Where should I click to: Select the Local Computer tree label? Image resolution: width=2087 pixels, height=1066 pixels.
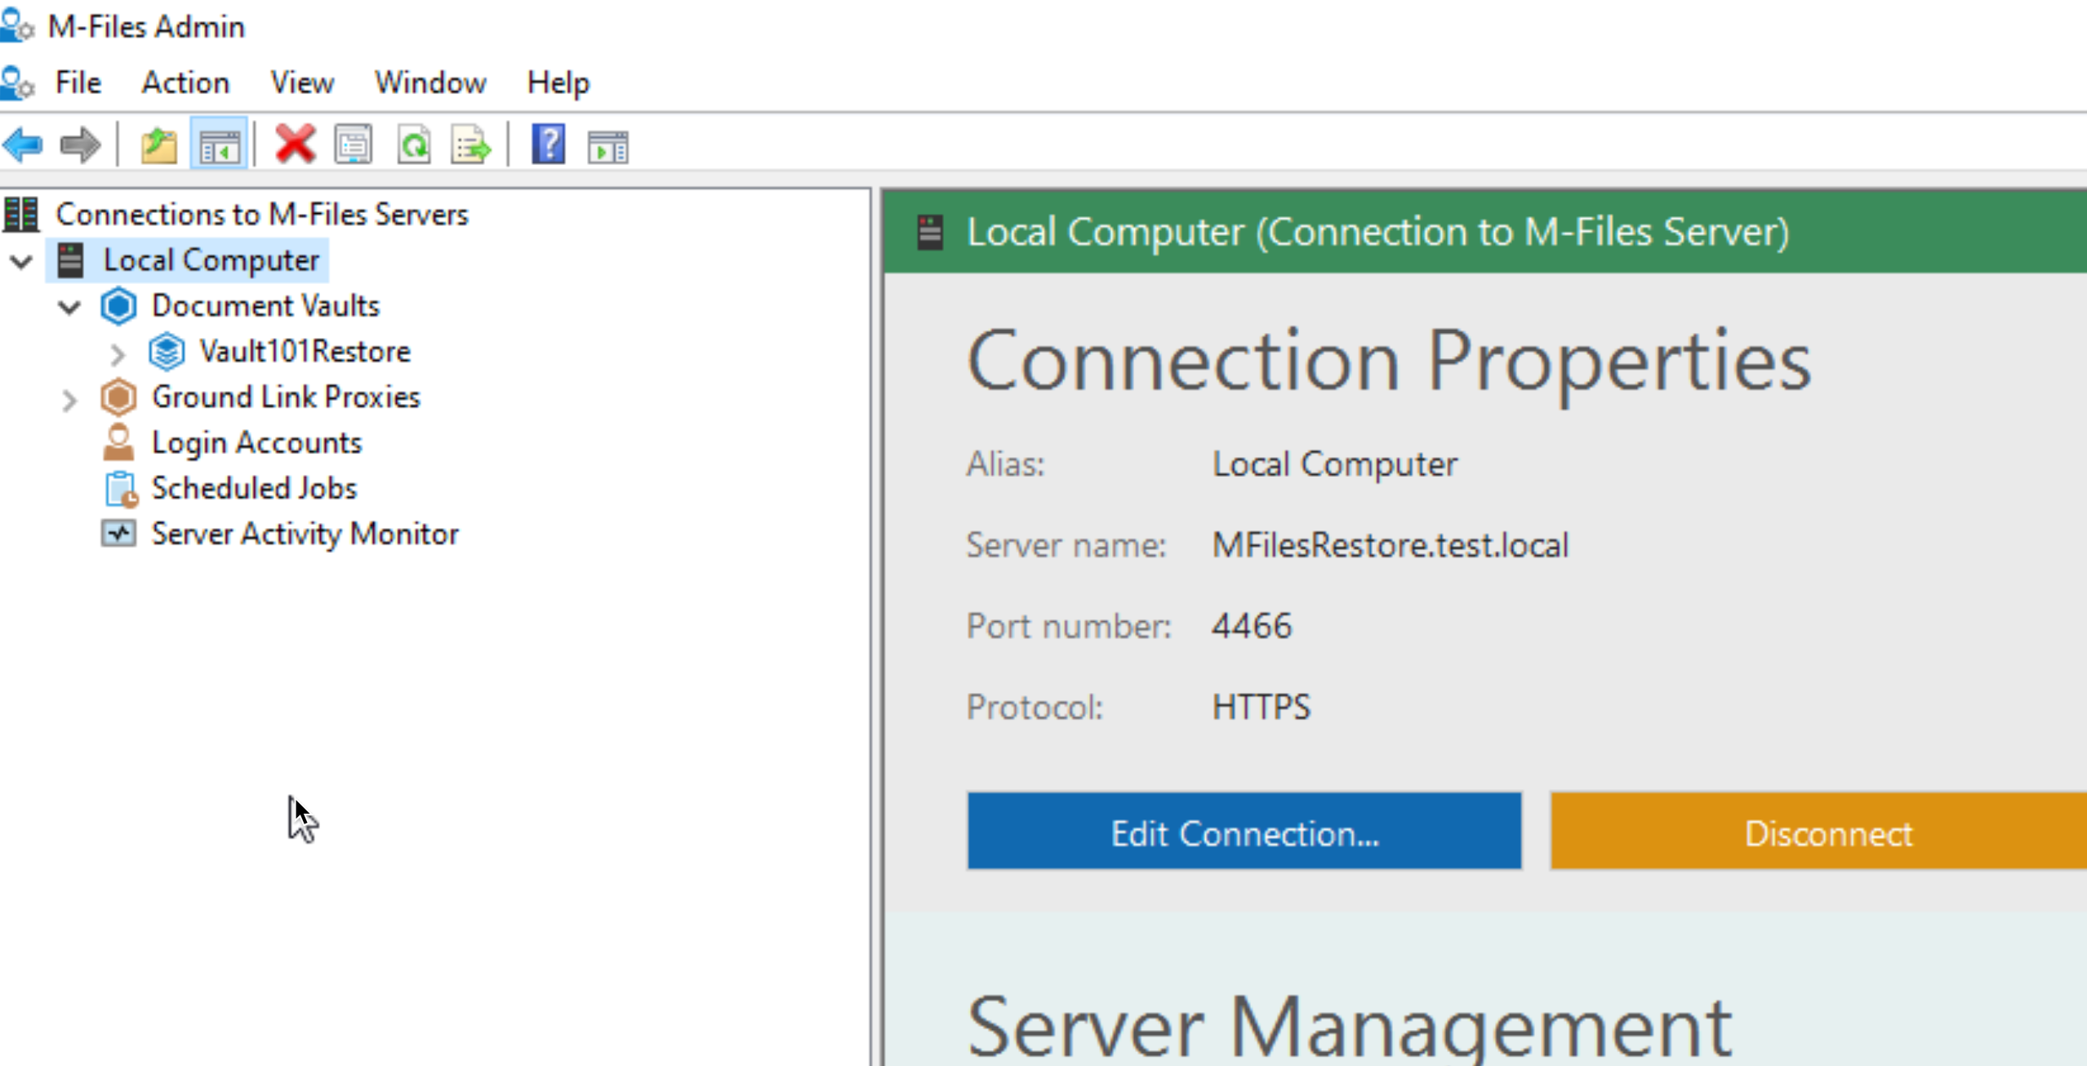[211, 260]
